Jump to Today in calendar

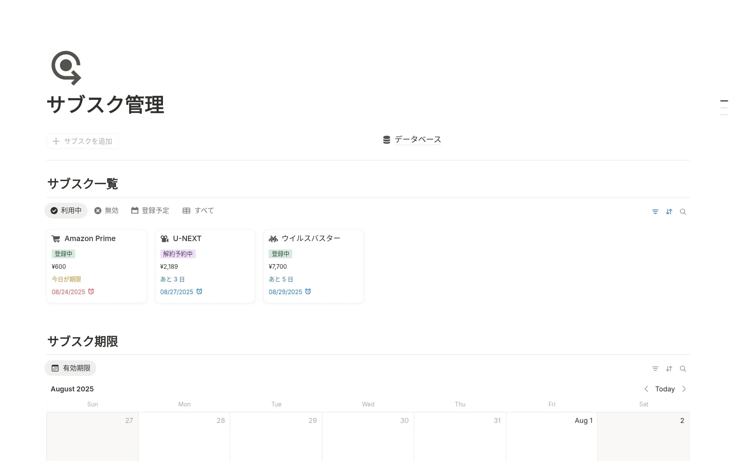pos(665,389)
